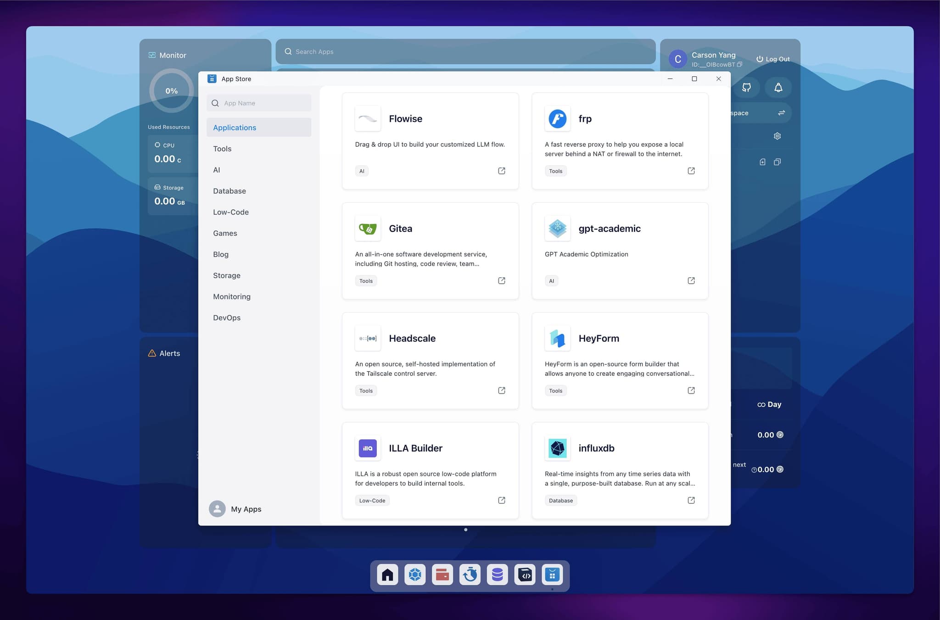Open the notifications bell icon
Image resolution: width=940 pixels, height=620 pixels.
(x=778, y=87)
